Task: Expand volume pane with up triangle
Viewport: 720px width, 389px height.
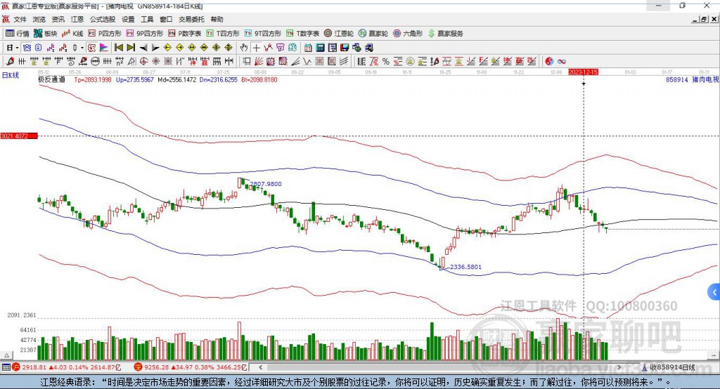Action: tap(6, 355)
